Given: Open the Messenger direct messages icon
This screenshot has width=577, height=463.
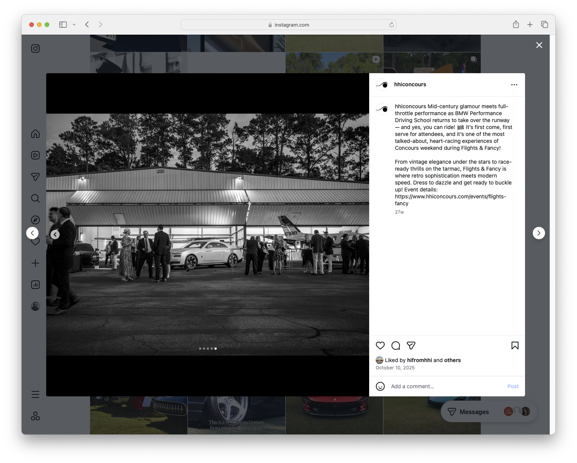Looking at the screenshot, I should pos(35,176).
